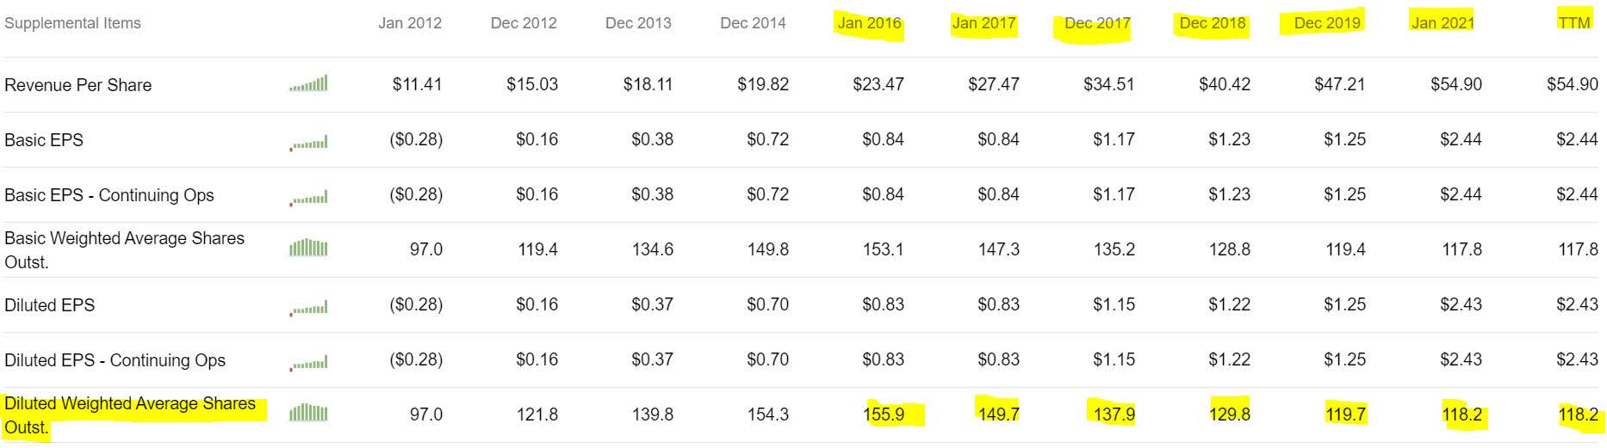Open the Basic EPS row label
1607x448 pixels.
point(44,140)
